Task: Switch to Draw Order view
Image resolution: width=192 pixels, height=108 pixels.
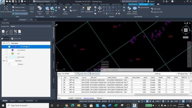Action: [16, 39]
